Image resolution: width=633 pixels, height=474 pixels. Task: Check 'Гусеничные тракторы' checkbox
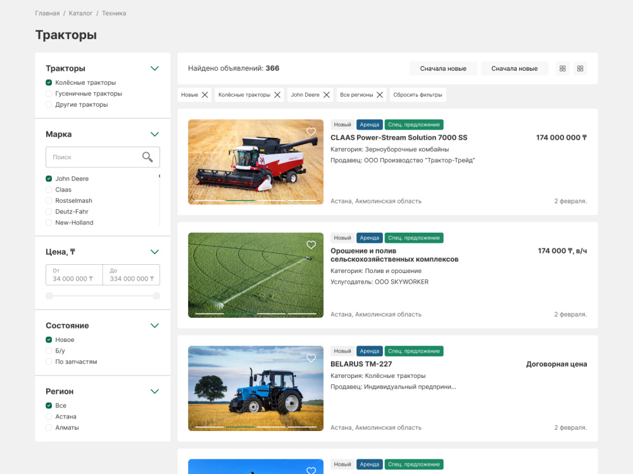(x=49, y=94)
